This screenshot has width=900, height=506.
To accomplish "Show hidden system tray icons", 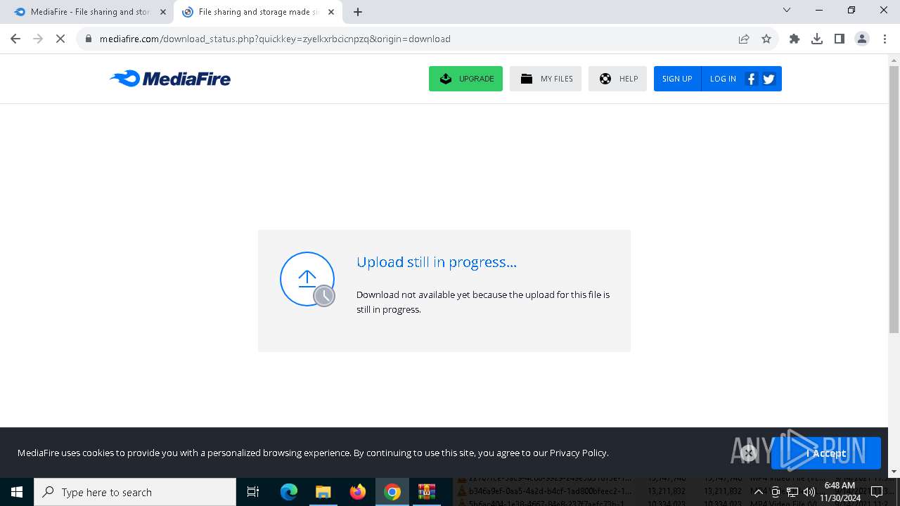I will point(758,492).
